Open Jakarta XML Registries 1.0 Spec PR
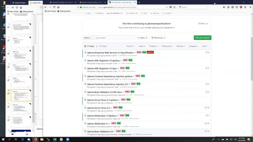The height and width of the screenshot is (142, 253). 102,68
